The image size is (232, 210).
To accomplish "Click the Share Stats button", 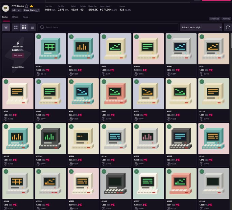I will (31, 10).
